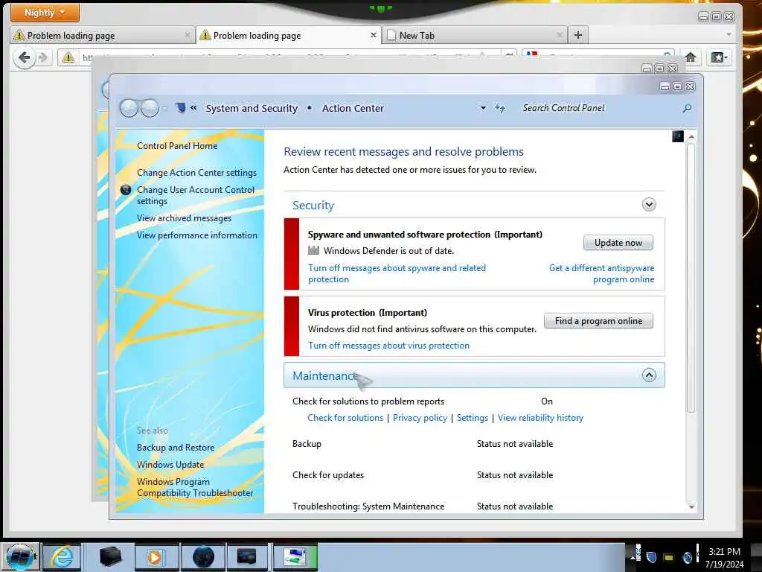Viewport: 762px width, 572px height.
Task: Add a new tab with plus button
Action: click(577, 35)
